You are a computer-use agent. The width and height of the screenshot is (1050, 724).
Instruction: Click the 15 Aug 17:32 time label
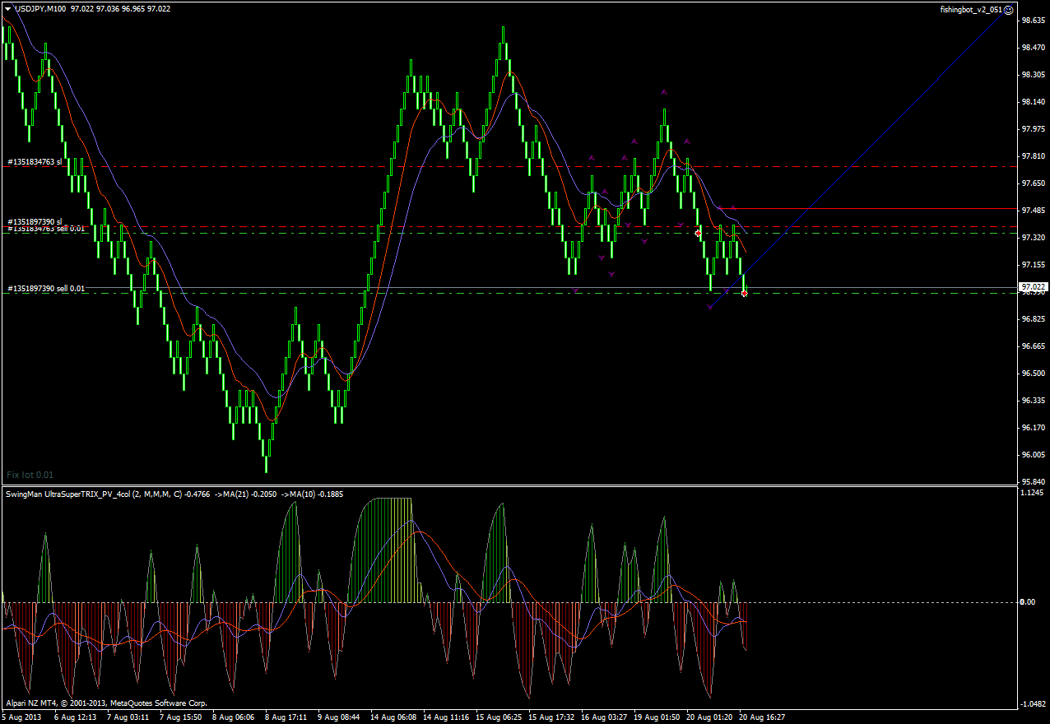tap(552, 717)
